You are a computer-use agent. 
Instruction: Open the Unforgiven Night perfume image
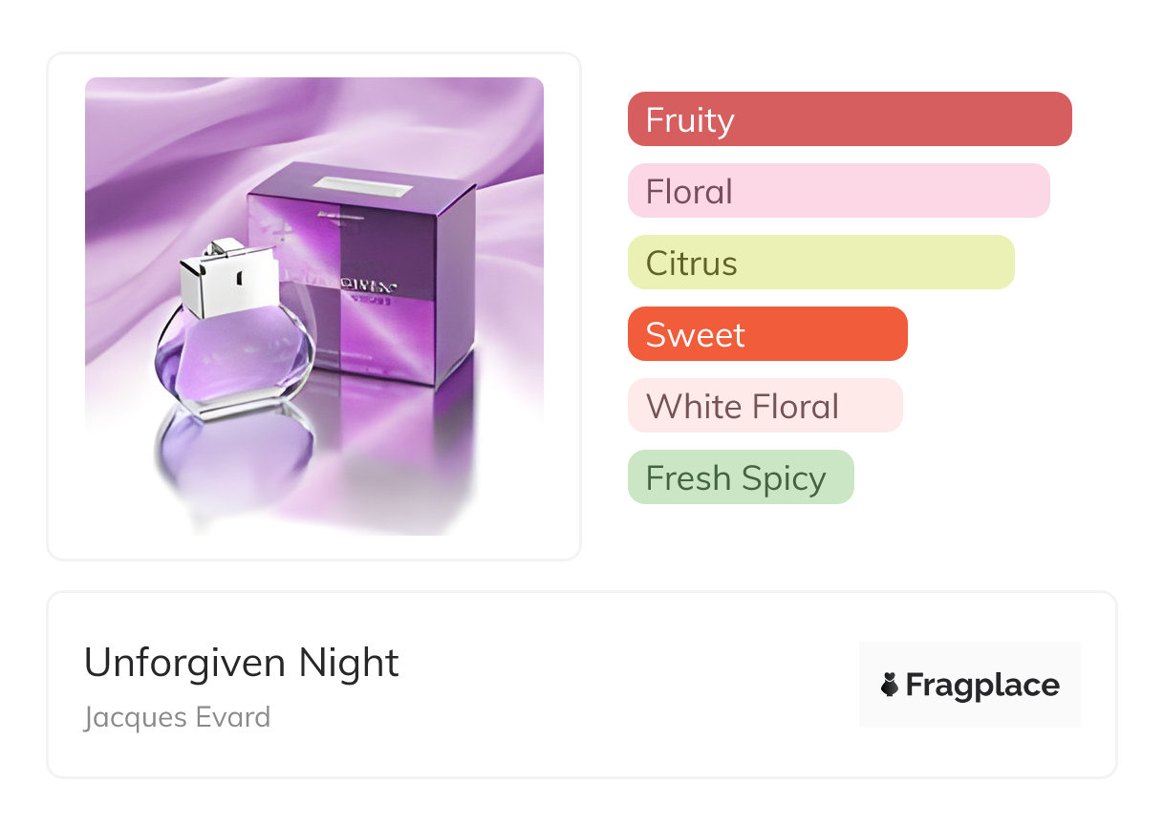click(314, 307)
